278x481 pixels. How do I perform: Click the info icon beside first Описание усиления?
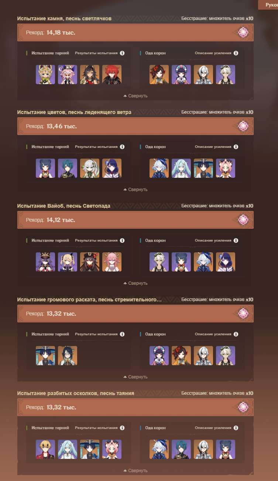pos(236,53)
